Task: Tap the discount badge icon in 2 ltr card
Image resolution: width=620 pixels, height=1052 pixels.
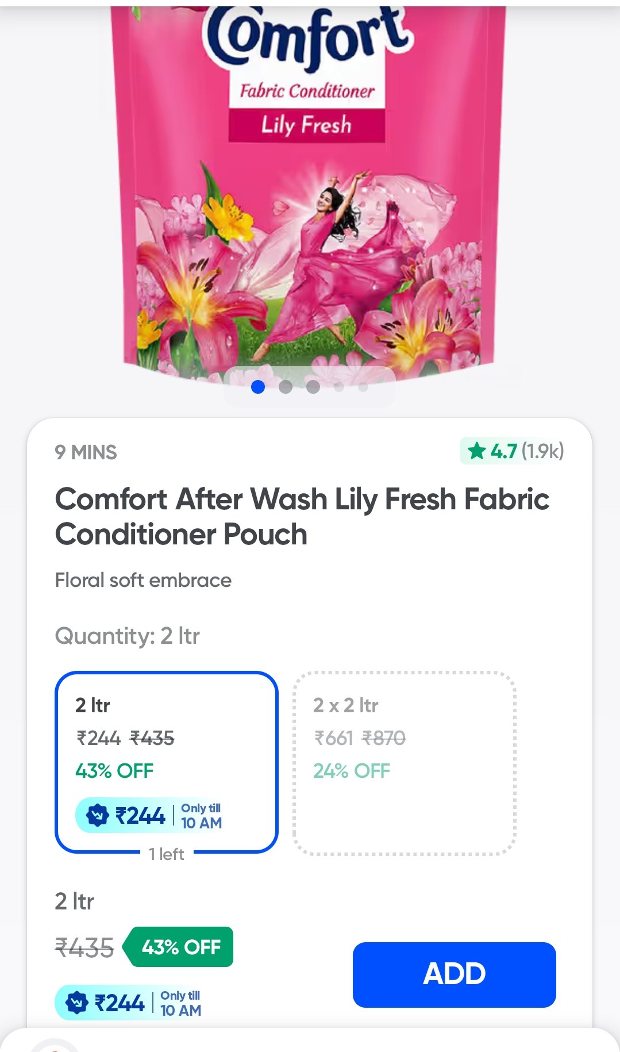Action: coord(97,815)
